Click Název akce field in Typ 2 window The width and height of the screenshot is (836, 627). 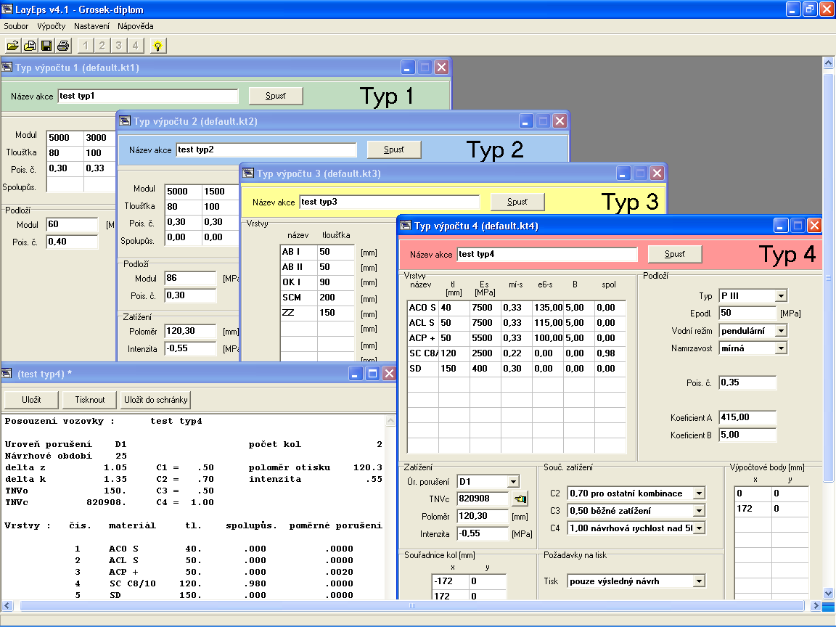[266, 149]
